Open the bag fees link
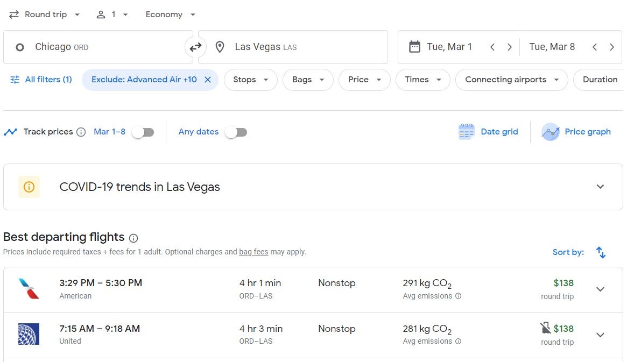Image resolution: width=627 pixels, height=362 pixels. [x=253, y=252]
